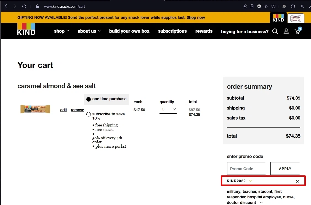Open the shield ad blocker icon
This screenshot has width=311, height=205.
259,6
